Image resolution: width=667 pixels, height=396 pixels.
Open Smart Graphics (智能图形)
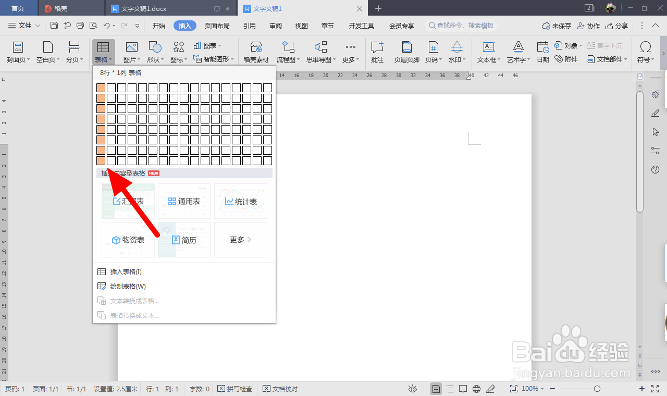213,59
